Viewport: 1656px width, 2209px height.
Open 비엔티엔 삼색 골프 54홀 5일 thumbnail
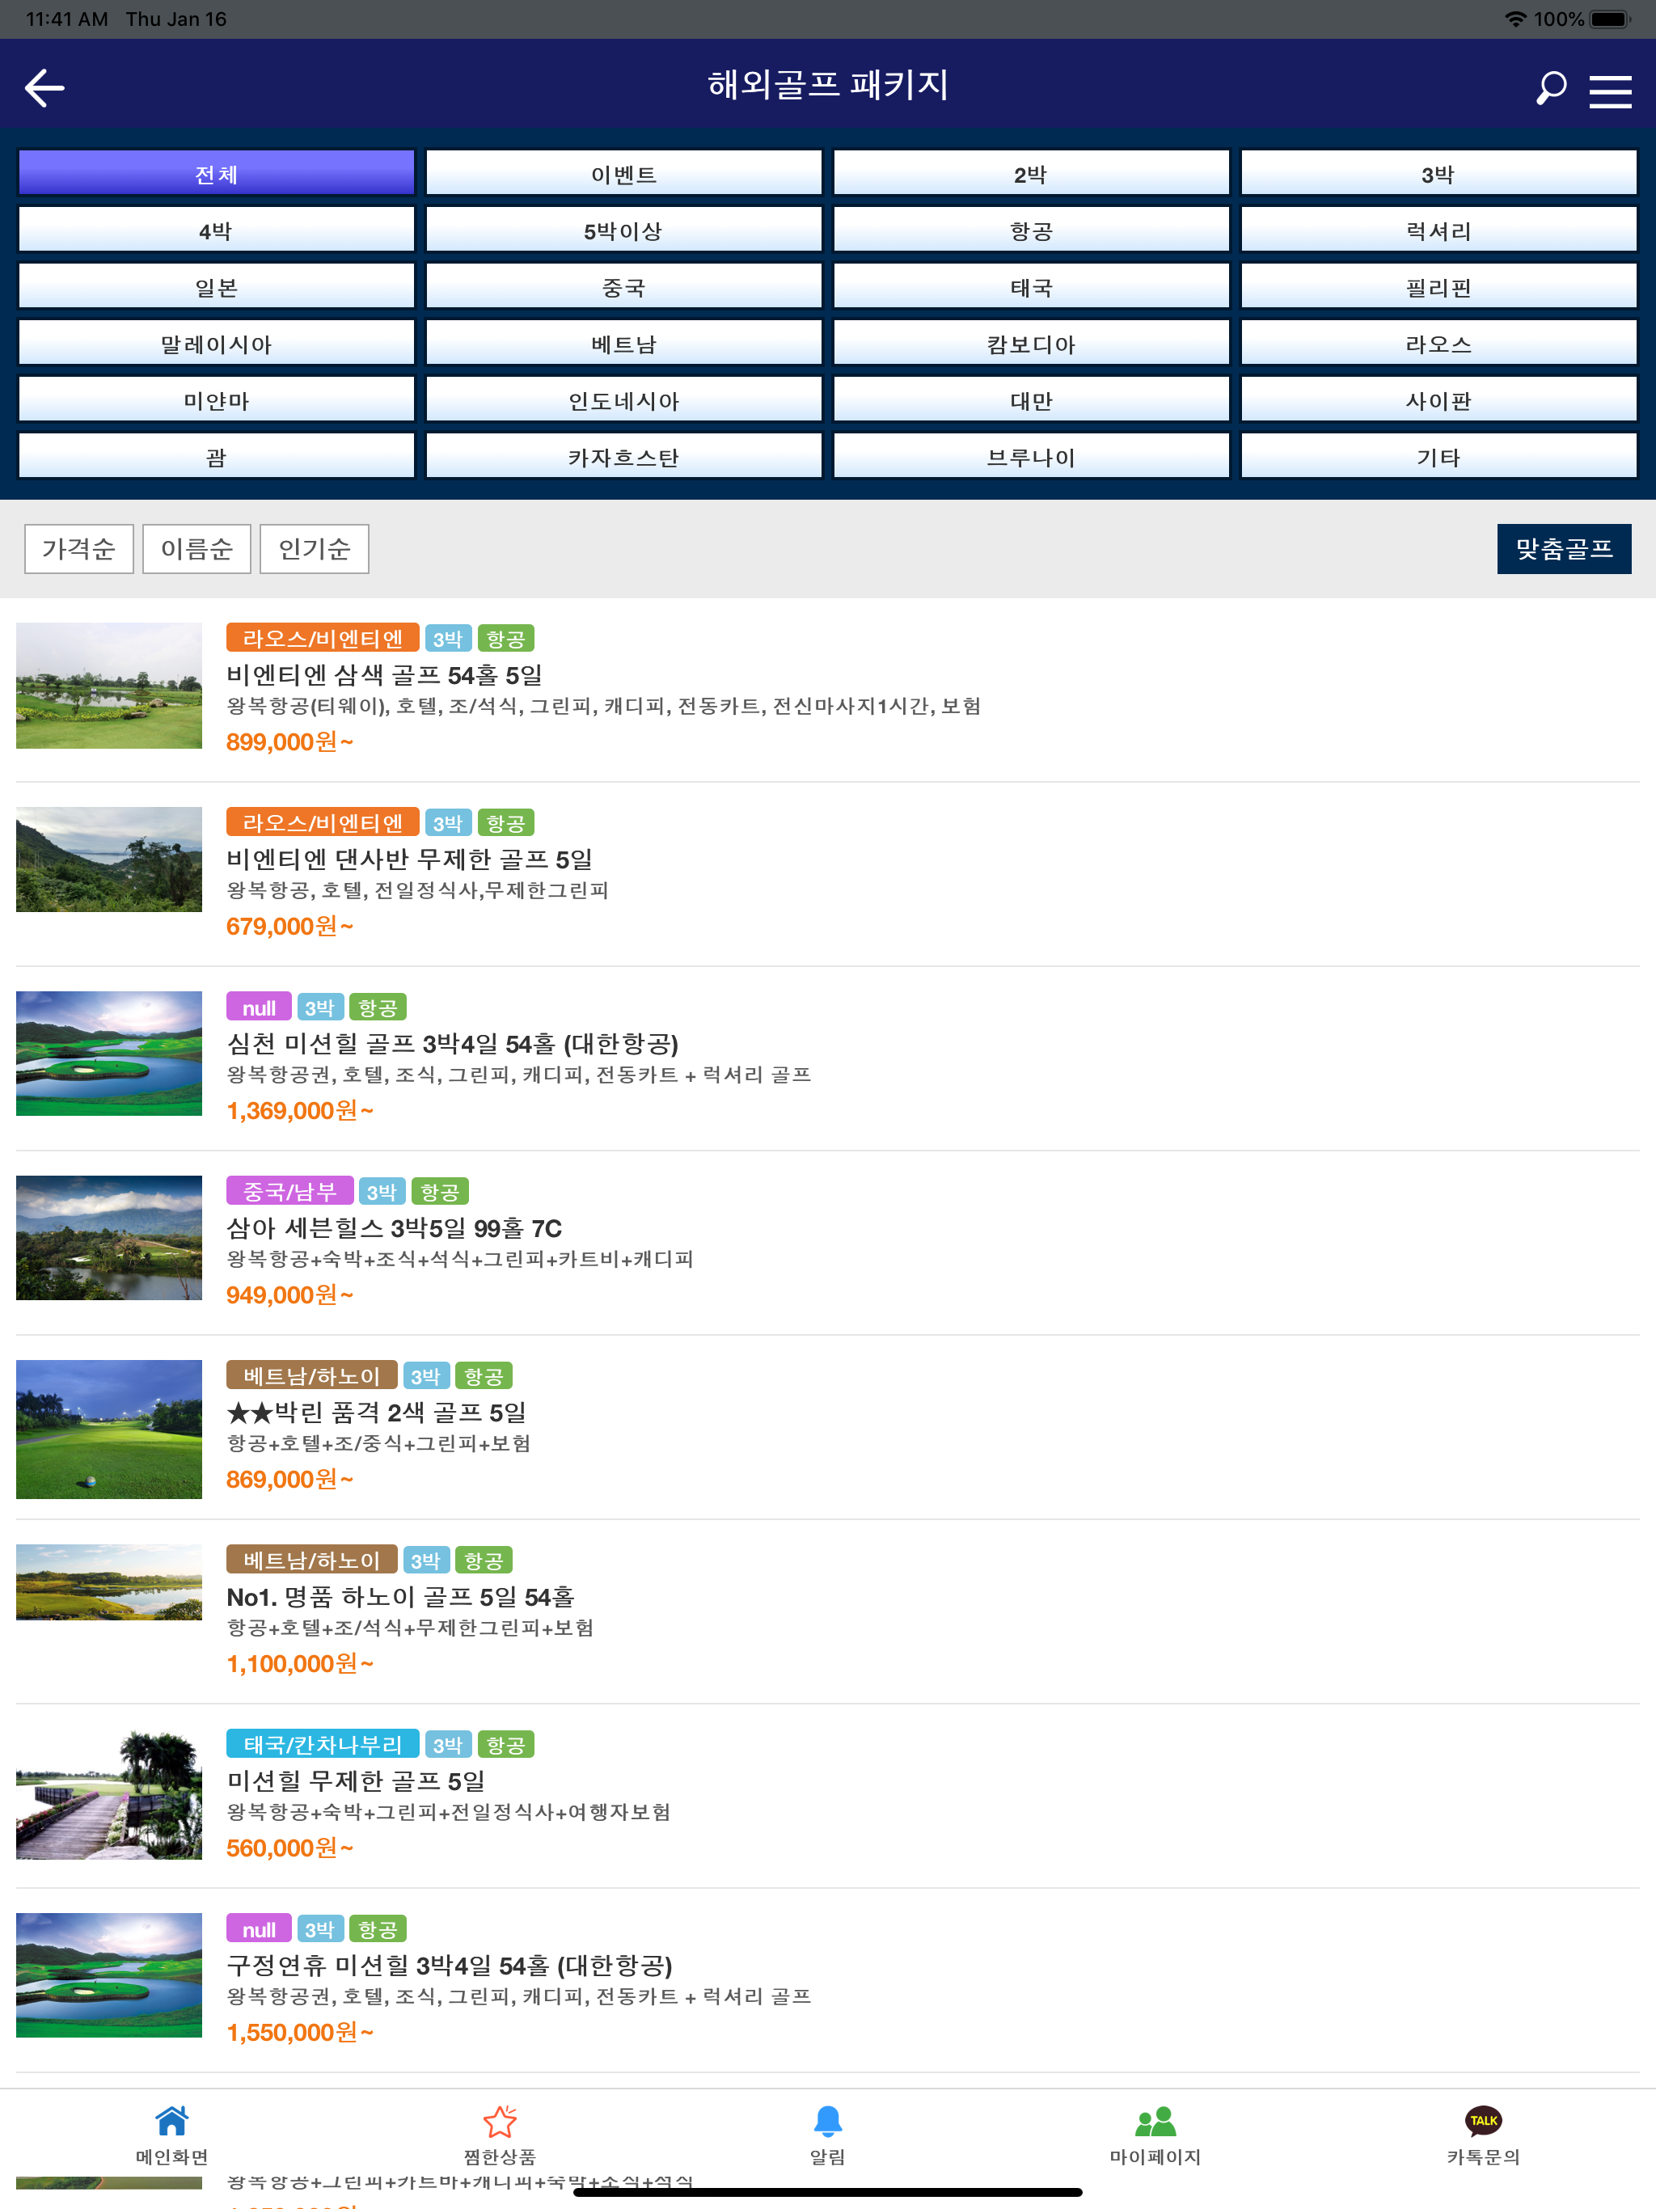click(109, 685)
